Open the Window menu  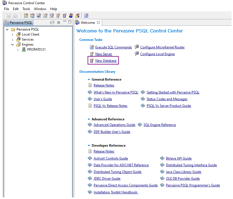click(x=40, y=9)
